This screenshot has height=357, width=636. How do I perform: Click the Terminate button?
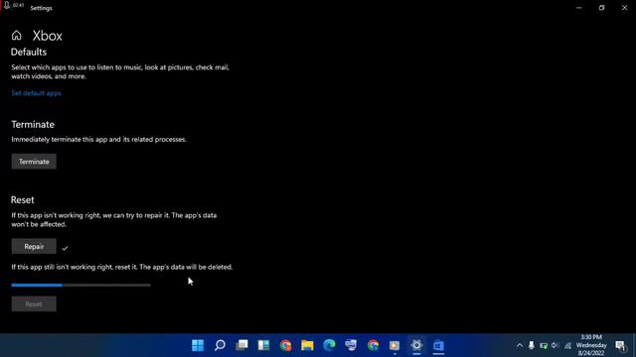tap(34, 162)
